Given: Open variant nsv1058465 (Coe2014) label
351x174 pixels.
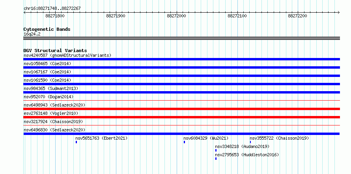Looking at the screenshot, I should click(47, 64).
